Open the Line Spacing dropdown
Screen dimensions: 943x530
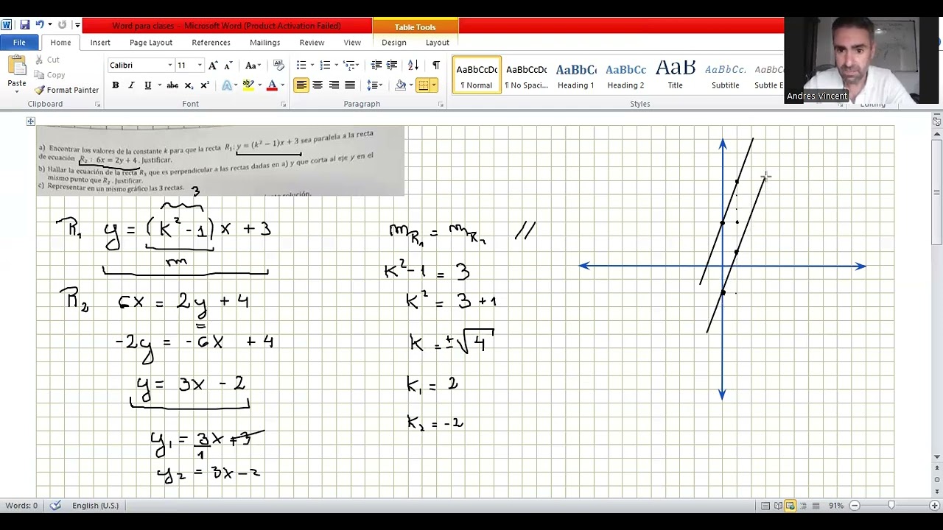374,85
